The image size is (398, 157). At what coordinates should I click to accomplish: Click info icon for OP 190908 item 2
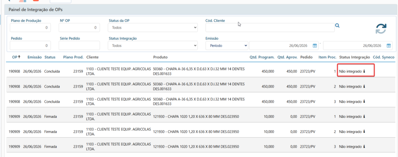(364, 86)
